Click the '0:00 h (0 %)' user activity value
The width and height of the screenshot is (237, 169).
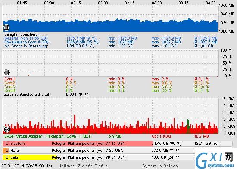(77, 95)
